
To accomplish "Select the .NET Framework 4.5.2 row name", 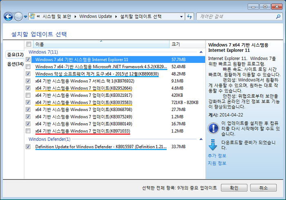I will (x=101, y=67).
